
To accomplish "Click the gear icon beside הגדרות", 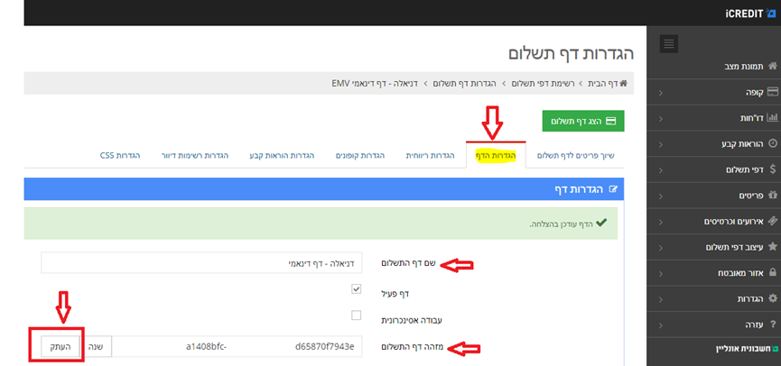I will click(773, 298).
